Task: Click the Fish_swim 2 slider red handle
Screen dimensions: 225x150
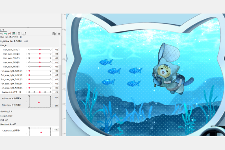Action: (40, 54)
